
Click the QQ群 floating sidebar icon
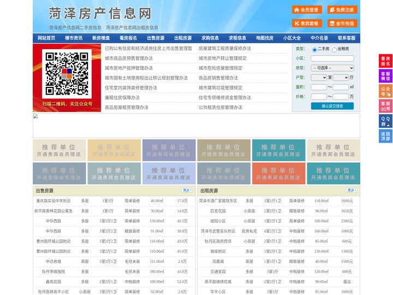tap(385, 121)
